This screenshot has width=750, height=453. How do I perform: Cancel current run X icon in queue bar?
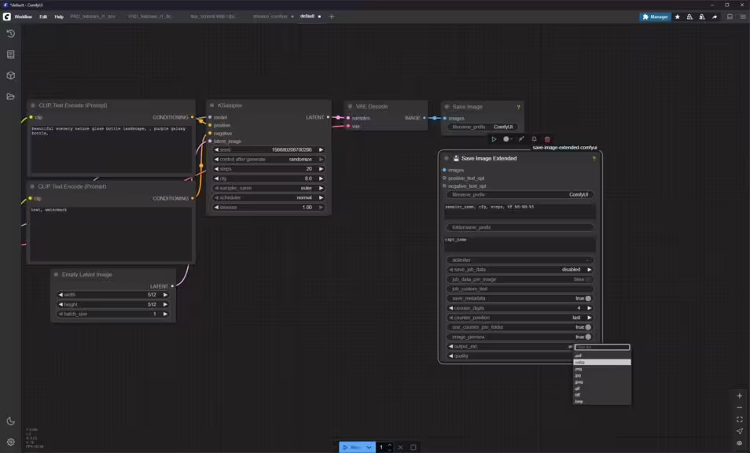pos(400,447)
